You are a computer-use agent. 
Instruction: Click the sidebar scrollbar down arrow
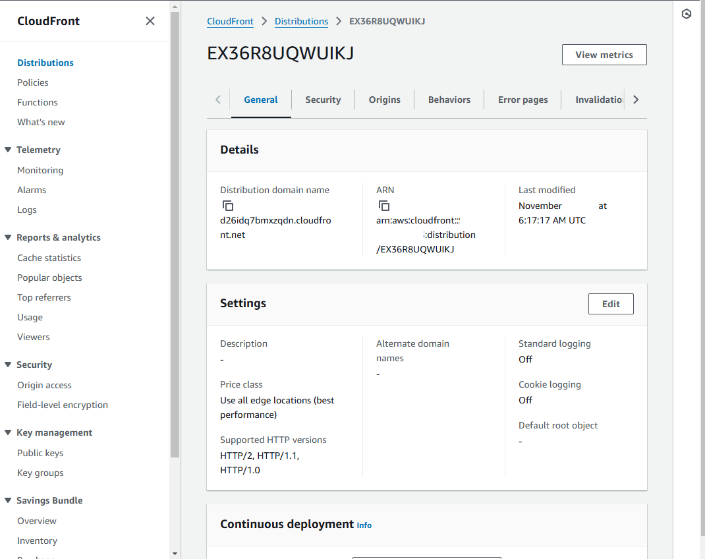[173, 553]
